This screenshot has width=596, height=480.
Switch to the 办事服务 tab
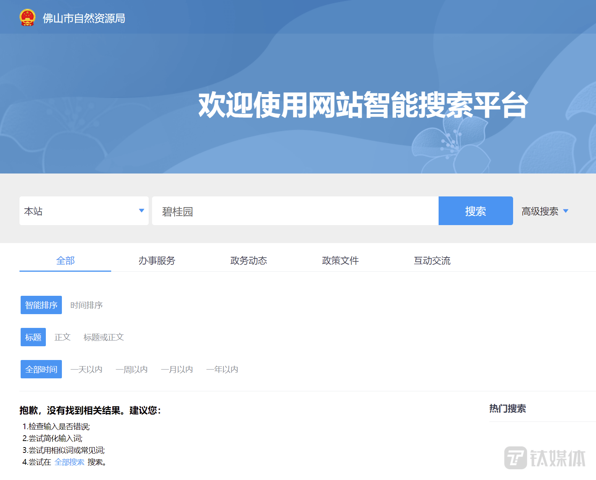pos(157,261)
